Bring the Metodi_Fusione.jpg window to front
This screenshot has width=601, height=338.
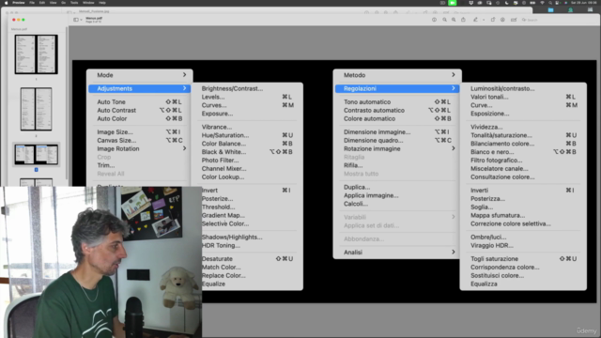tap(94, 11)
